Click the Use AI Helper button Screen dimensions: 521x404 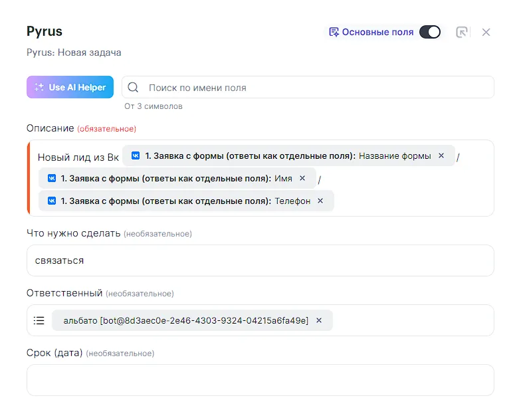point(70,87)
